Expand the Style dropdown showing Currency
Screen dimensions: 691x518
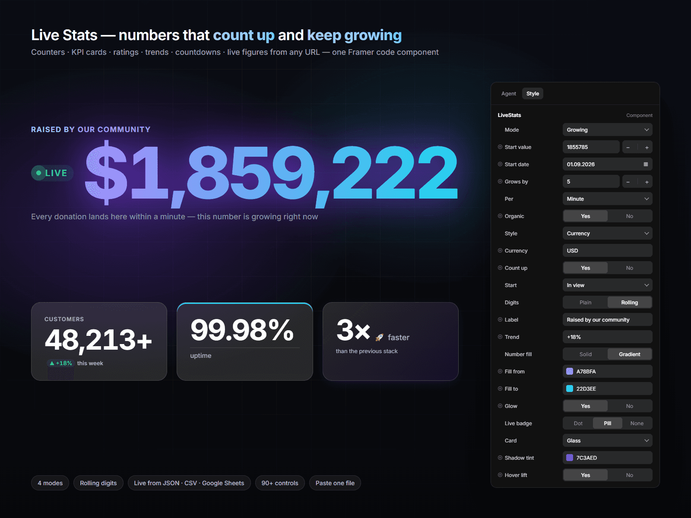(607, 234)
